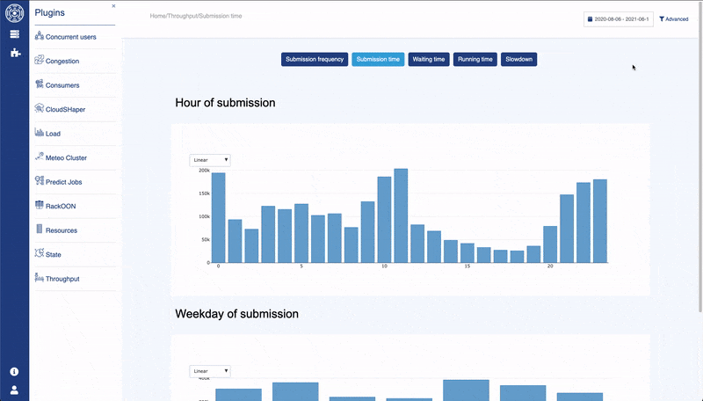Open the Linear scale dropdown for weekday chart

210,371
